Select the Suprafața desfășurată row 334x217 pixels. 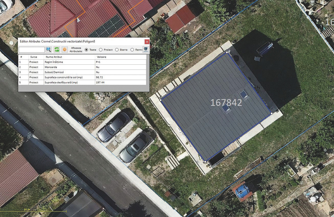pos(61,83)
